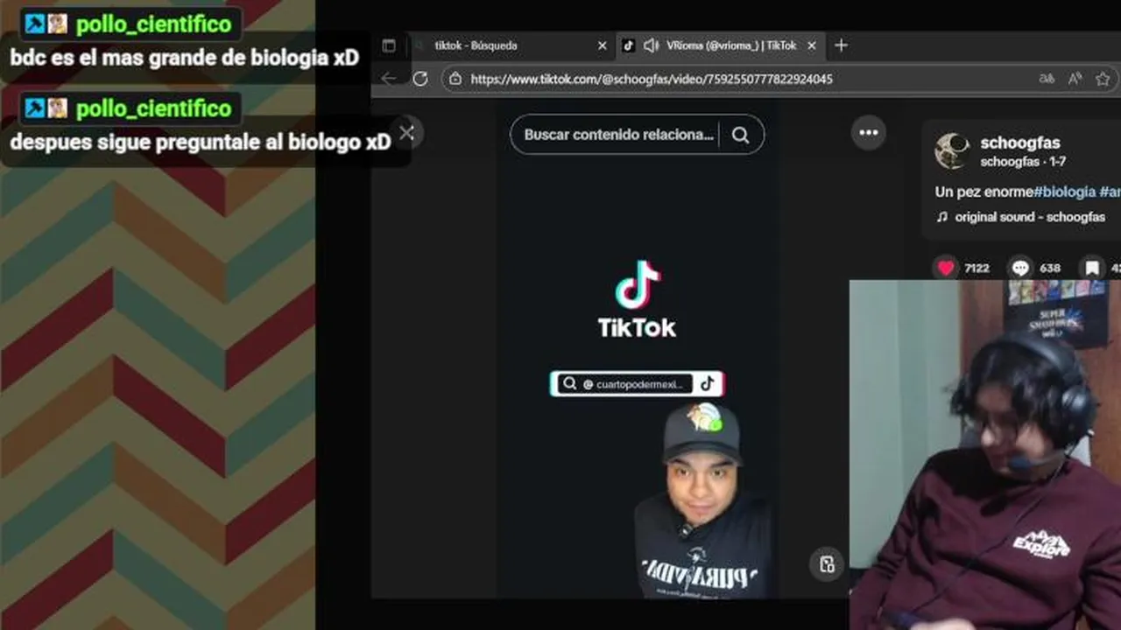Click the TikTok video player area
1121x630 pixels.
(637, 348)
